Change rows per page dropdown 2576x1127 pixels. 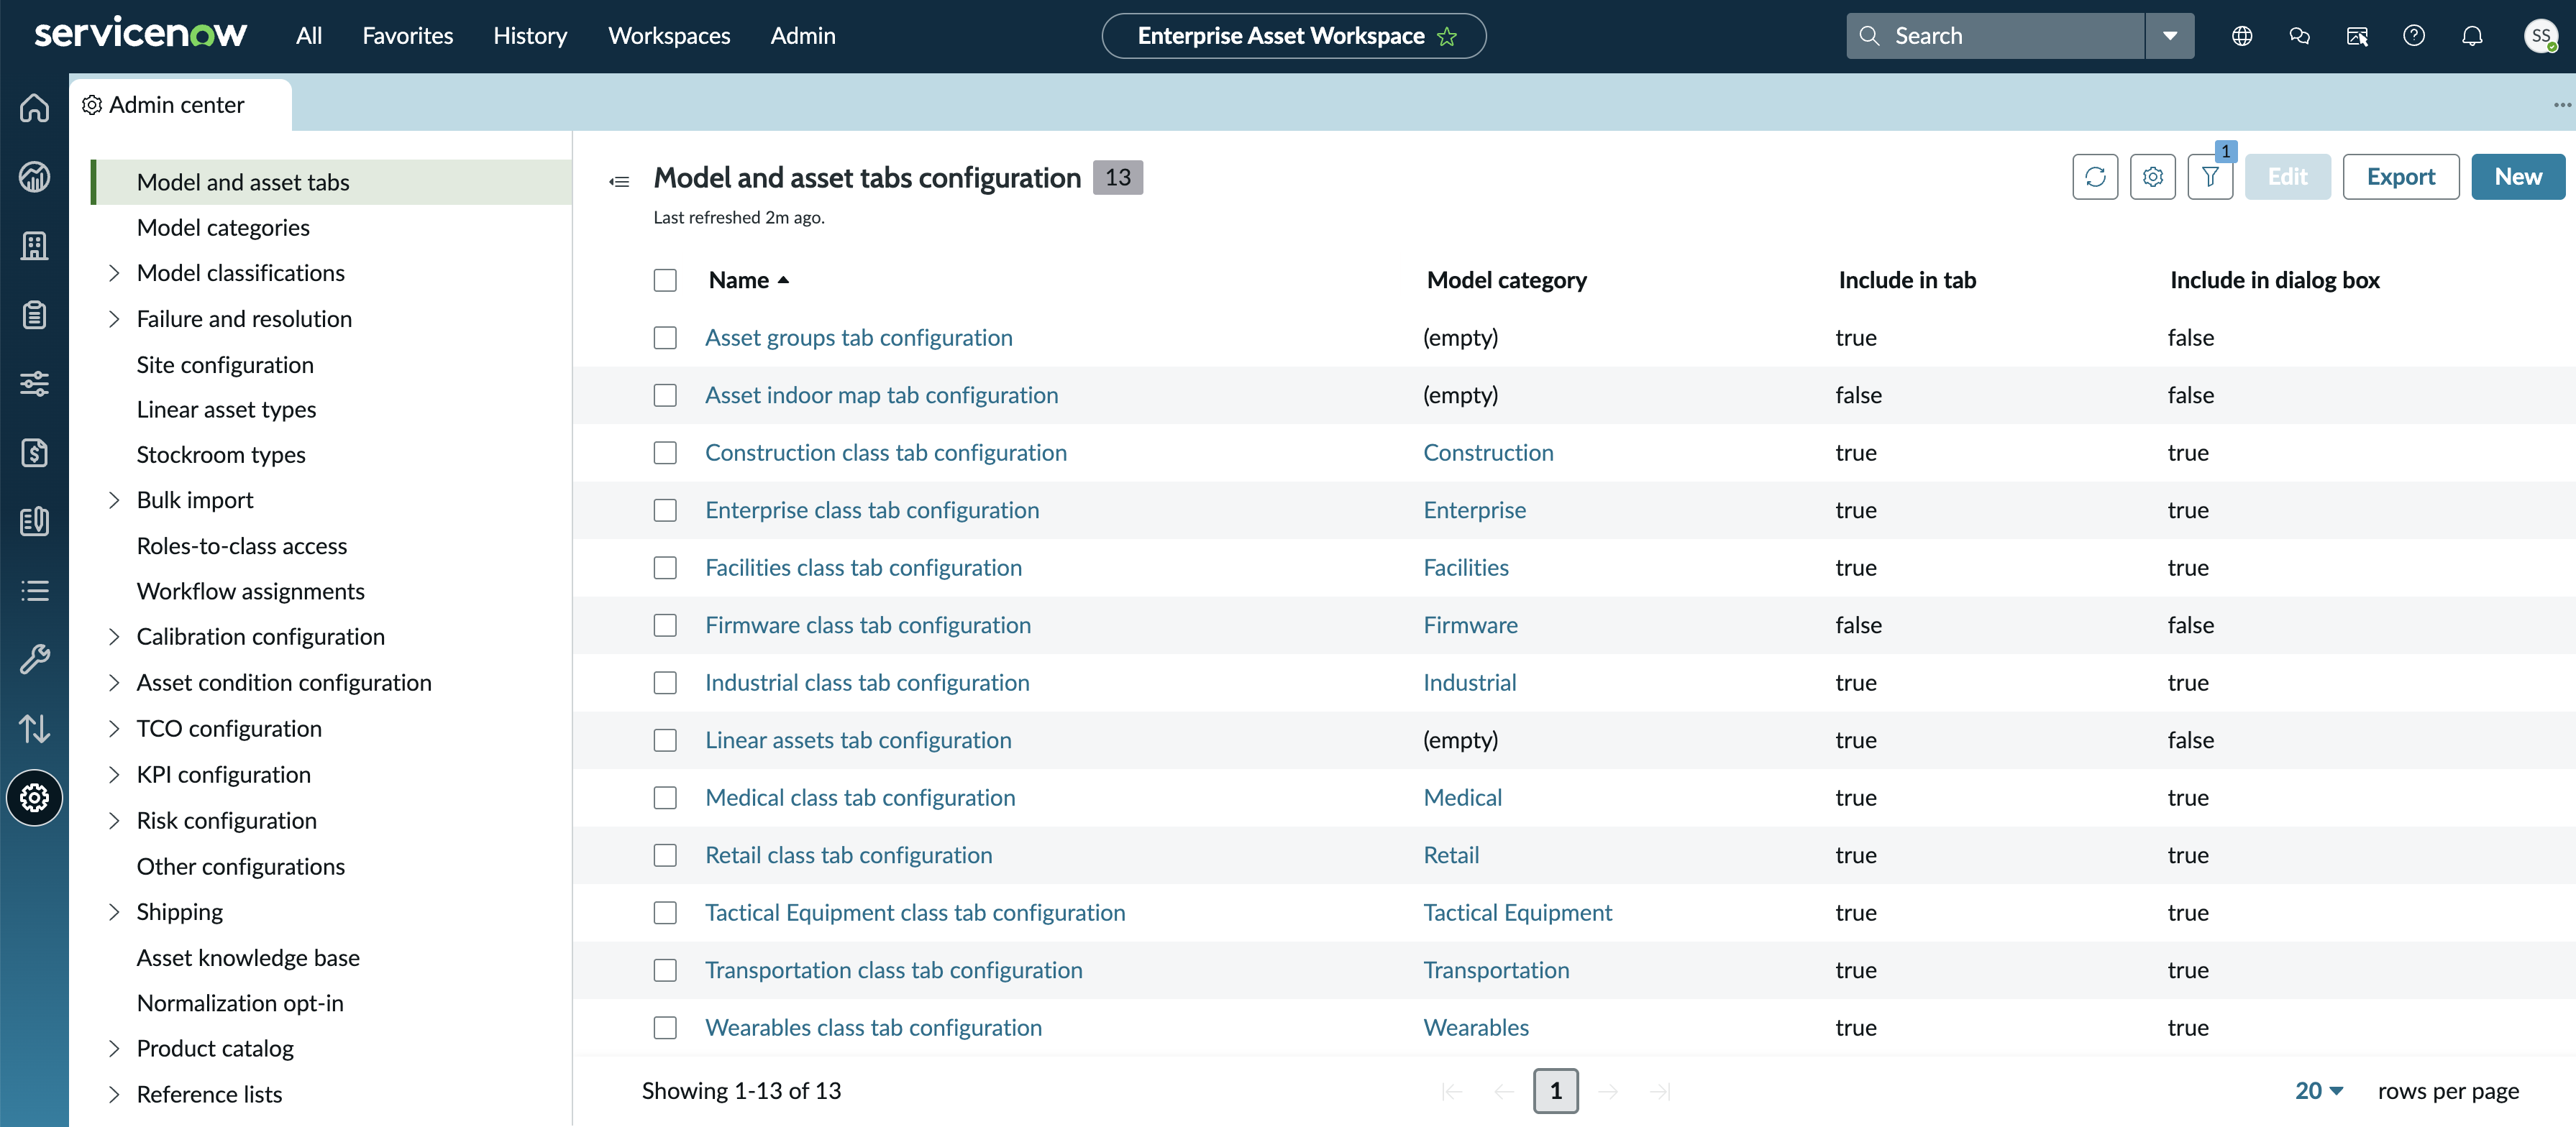pyautogui.click(x=2319, y=1091)
